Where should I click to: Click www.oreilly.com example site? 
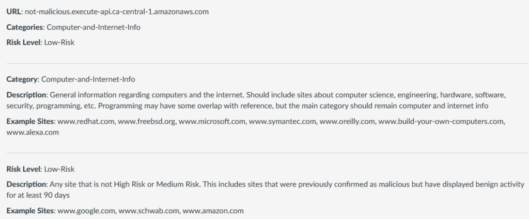coord(347,122)
